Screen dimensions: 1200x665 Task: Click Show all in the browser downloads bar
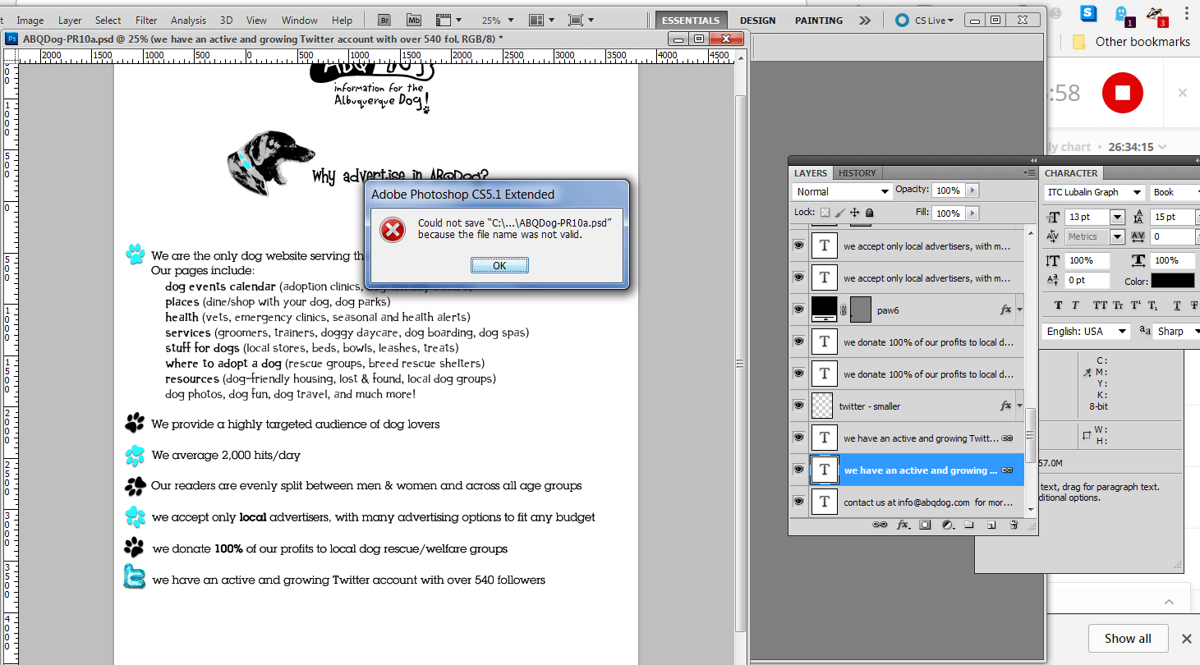point(1128,638)
